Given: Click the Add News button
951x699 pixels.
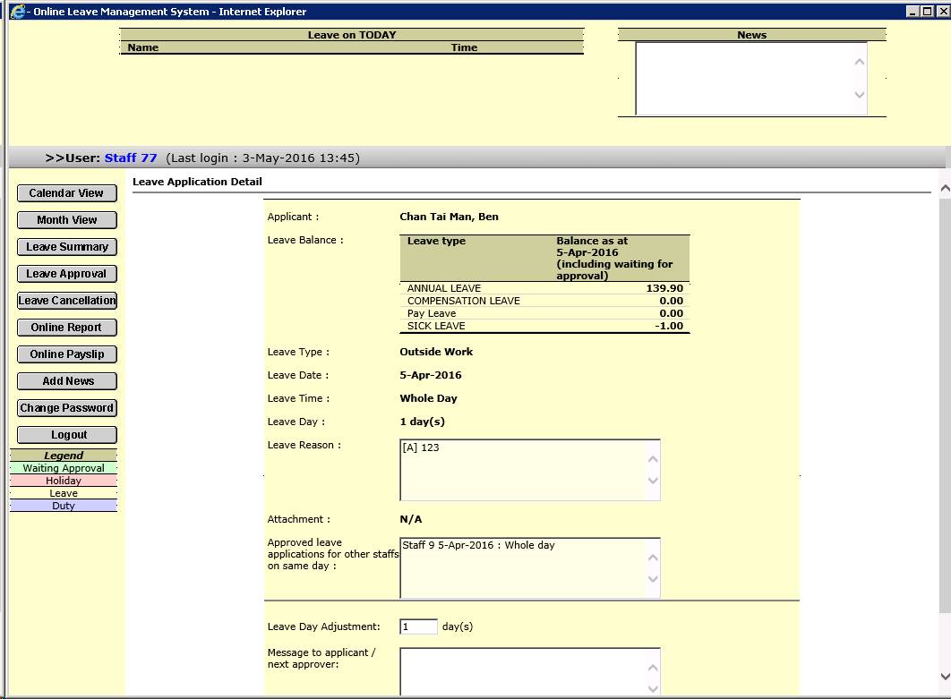Looking at the screenshot, I should (x=67, y=381).
